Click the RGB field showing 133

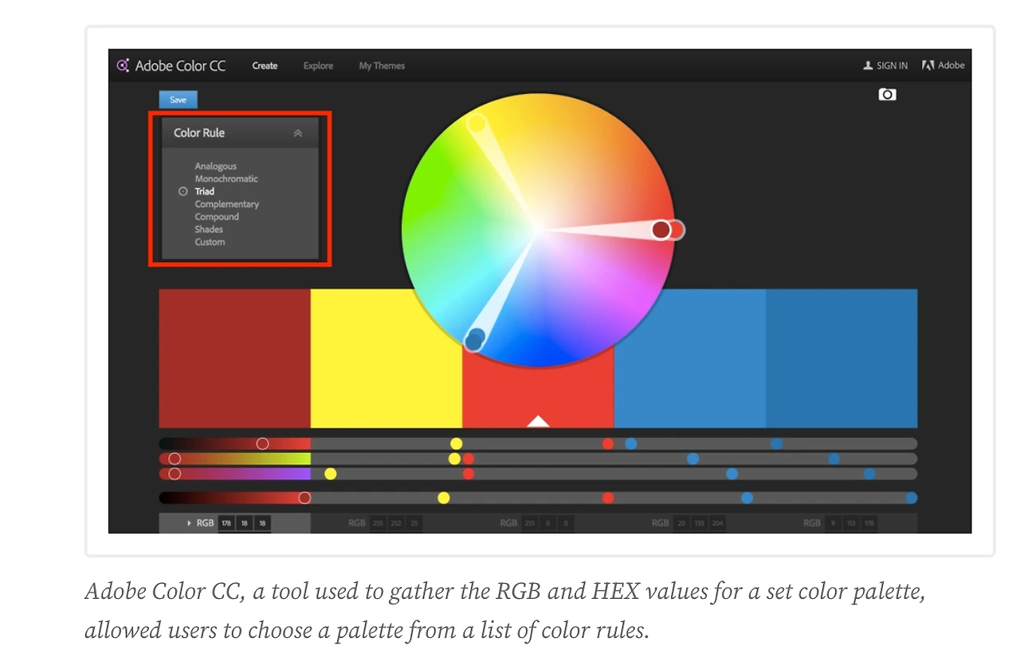tap(699, 523)
